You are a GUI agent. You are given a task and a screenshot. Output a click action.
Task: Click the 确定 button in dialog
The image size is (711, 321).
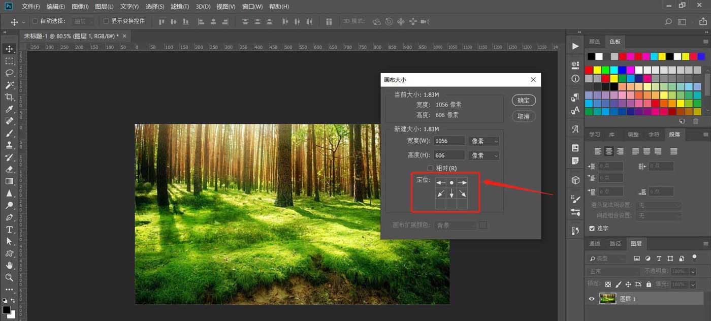(x=523, y=101)
